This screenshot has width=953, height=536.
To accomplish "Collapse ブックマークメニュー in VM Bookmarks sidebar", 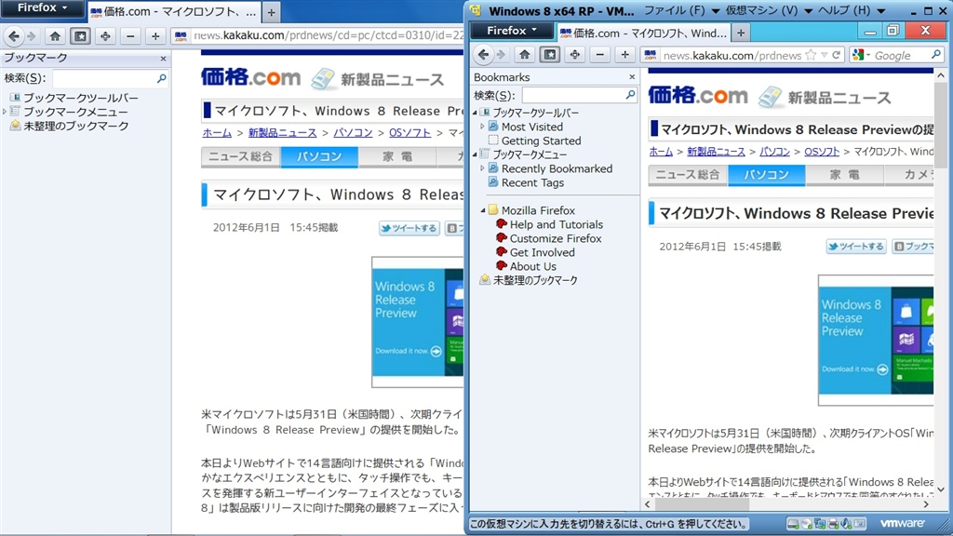I will [476, 154].
